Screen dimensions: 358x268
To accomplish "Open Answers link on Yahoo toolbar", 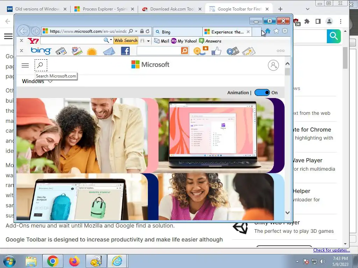I will point(210,41).
